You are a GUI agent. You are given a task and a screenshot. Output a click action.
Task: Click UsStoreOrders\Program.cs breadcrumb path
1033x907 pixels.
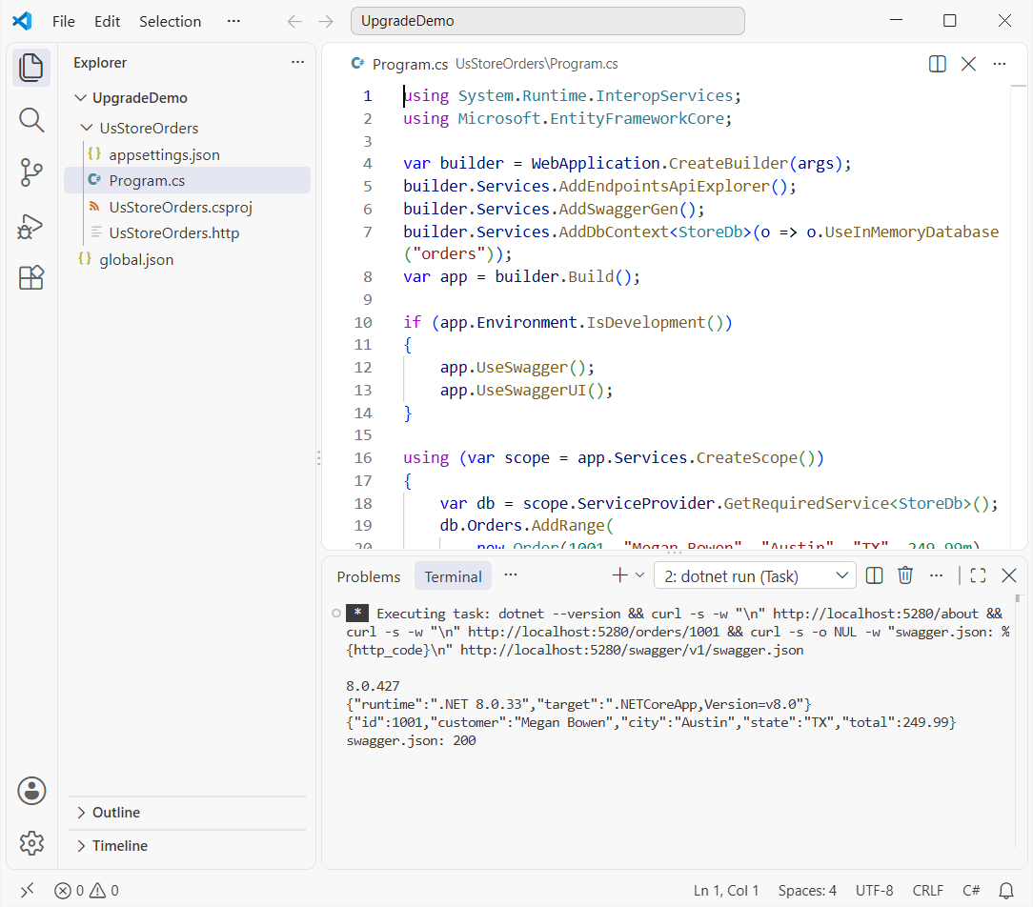pyautogui.click(x=537, y=64)
